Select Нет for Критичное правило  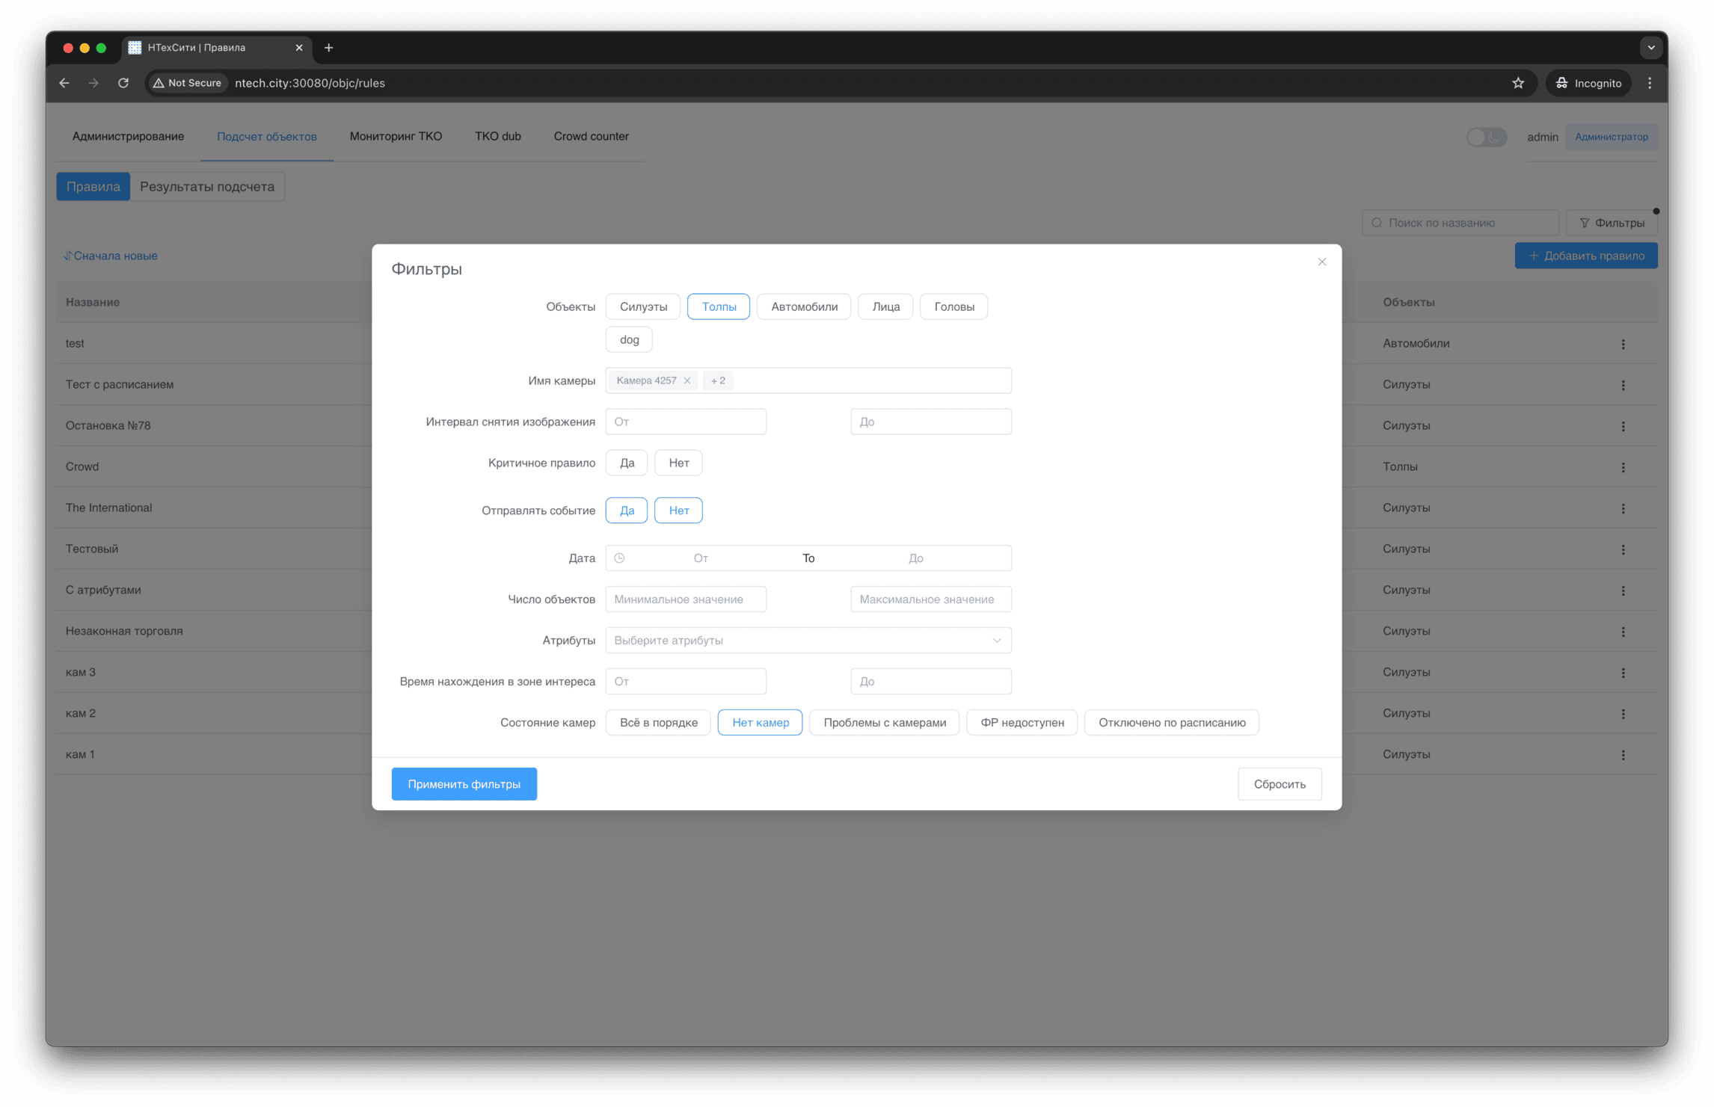(x=678, y=463)
